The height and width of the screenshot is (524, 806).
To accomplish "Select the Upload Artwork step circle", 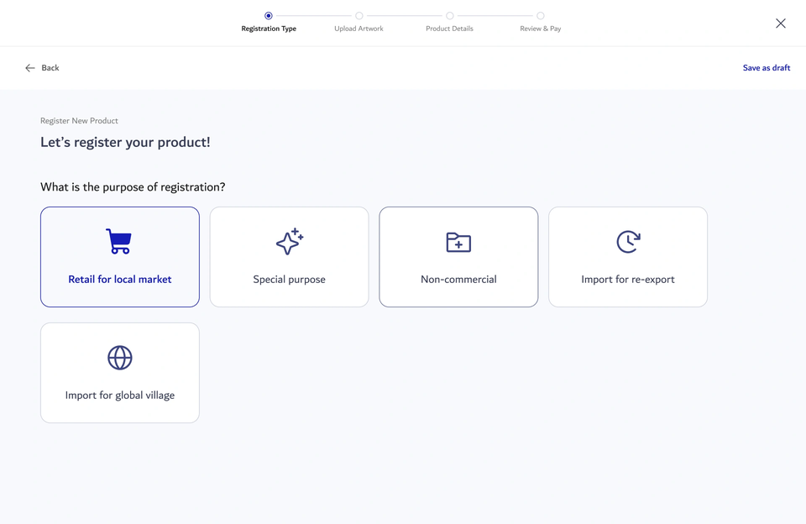I will [359, 15].
